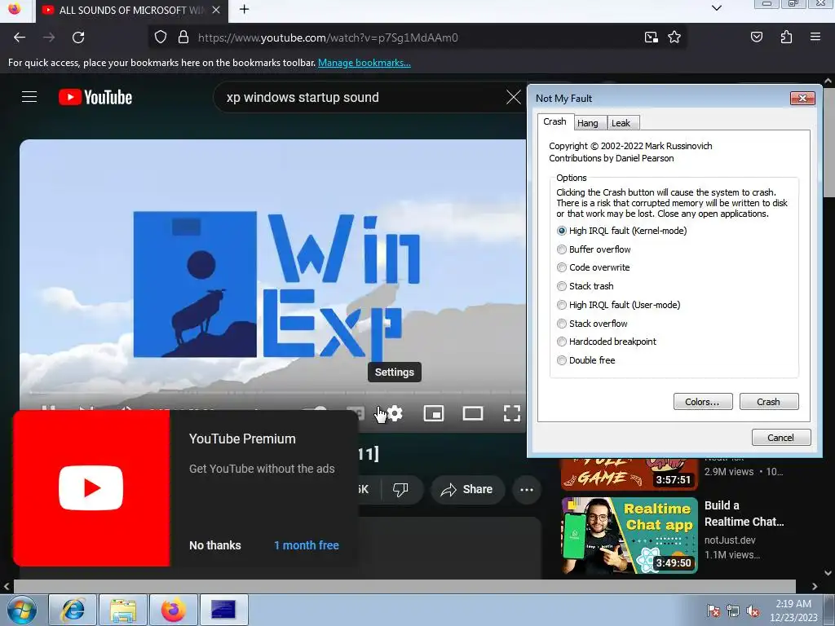The image size is (835, 626).
Task: Open picture-in-picture icon in address bar
Action: point(651,37)
